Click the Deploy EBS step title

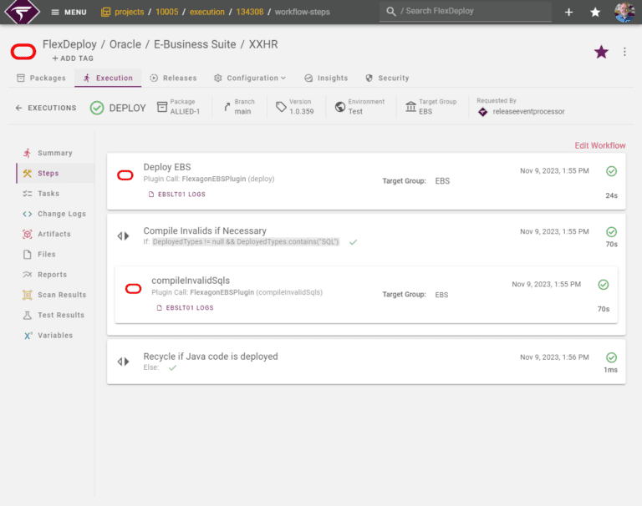[x=167, y=167]
